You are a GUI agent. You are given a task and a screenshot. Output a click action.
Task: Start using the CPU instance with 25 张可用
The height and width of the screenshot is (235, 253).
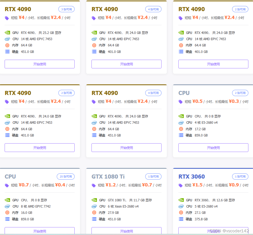tap(40, 231)
